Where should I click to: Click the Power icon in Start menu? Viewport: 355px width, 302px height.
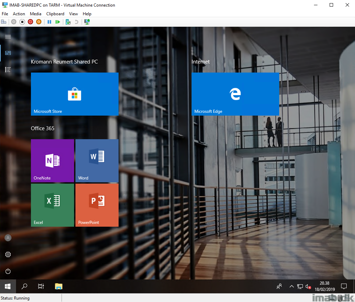pyautogui.click(x=8, y=271)
